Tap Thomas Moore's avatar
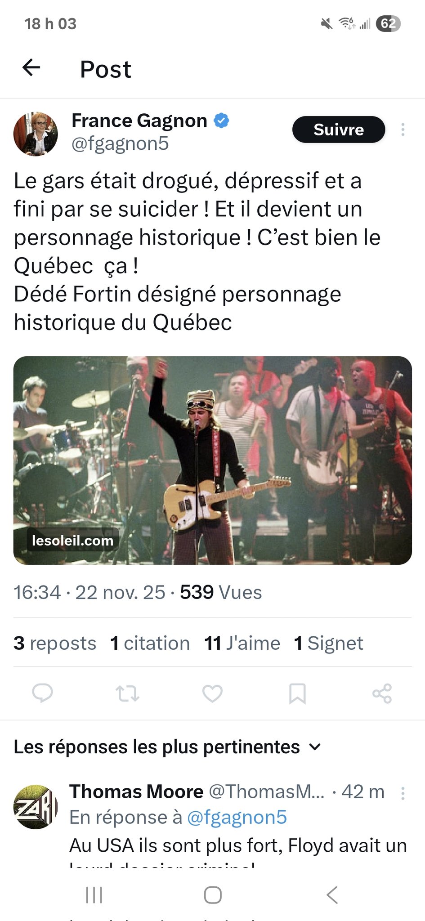425x921 pixels. pos(36,807)
